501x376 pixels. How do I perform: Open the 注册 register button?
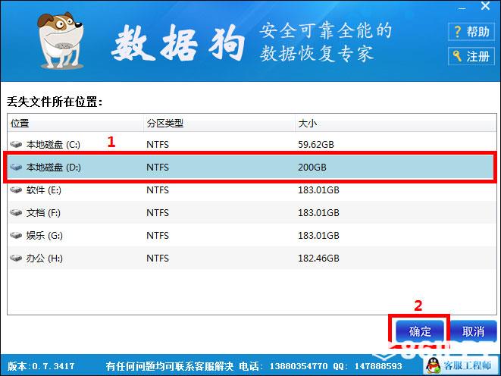point(471,56)
